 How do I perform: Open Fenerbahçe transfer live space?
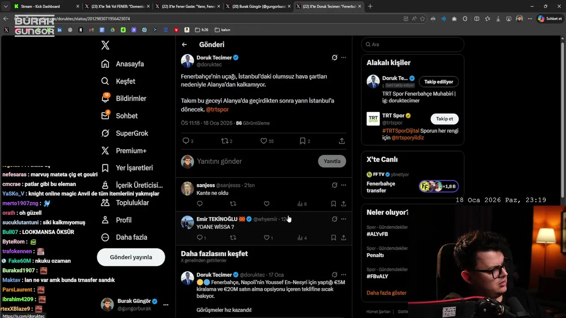tap(413, 187)
